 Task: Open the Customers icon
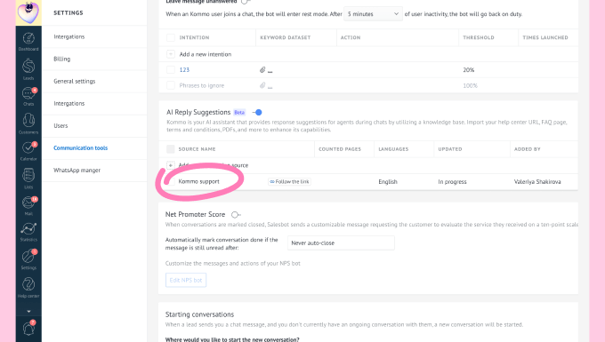[x=28, y=120]
